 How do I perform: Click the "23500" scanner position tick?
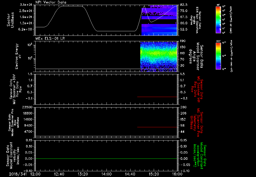click(x=27, y=107)
